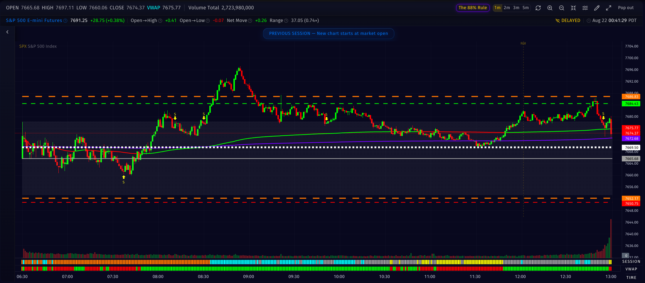Click the red 7650.75 price tag
This screenshot has width=645, height=283.
(x=631, y=204)
